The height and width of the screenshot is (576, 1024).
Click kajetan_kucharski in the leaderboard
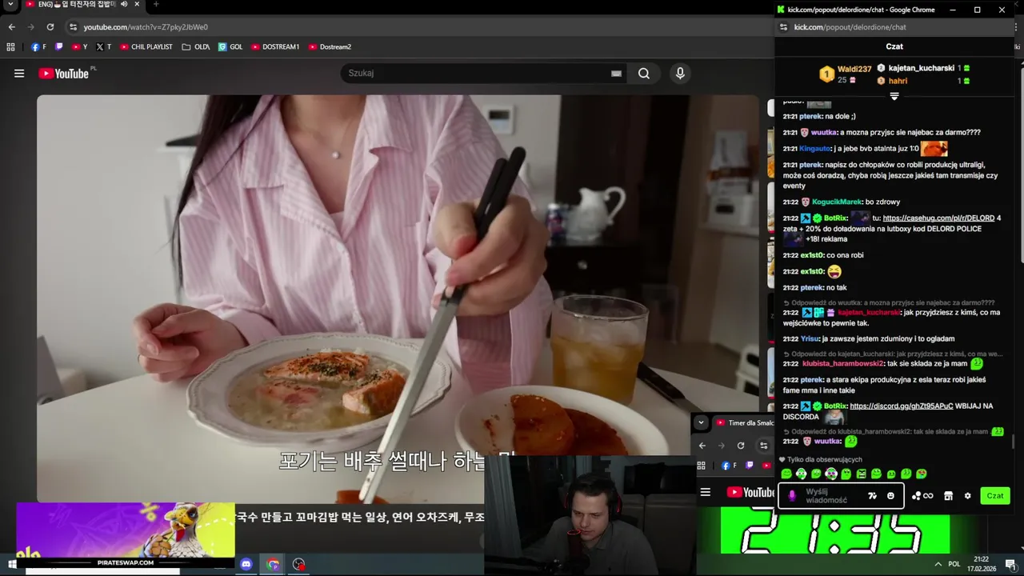(921, 69)
